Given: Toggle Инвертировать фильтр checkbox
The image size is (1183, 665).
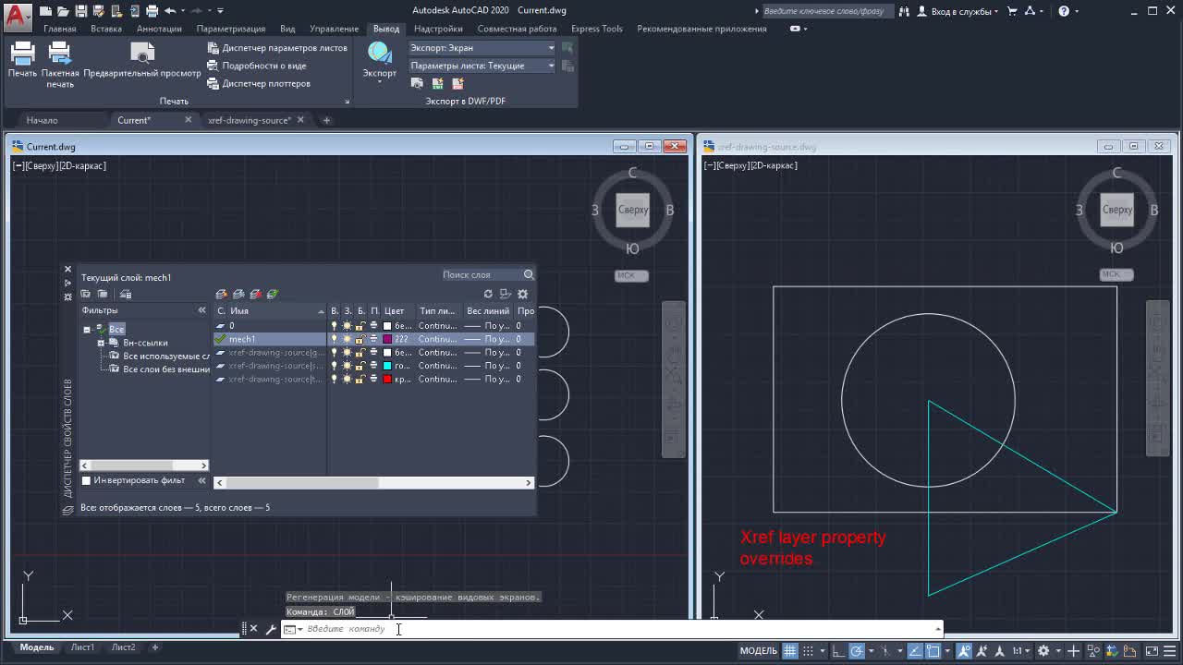Looking at the screenshot, I should coord(87,480).
